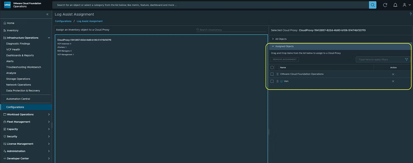The image size is (413, 163).
Task: Click the refresh icon in header
Action: tap(385, 5)
